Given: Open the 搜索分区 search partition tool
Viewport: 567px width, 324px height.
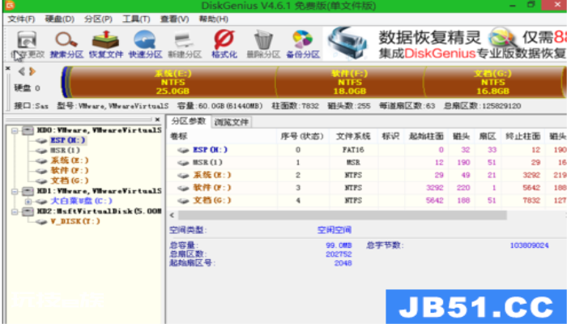Looking at the screenshot, I should pyautogui.click(x=66, y=44).
